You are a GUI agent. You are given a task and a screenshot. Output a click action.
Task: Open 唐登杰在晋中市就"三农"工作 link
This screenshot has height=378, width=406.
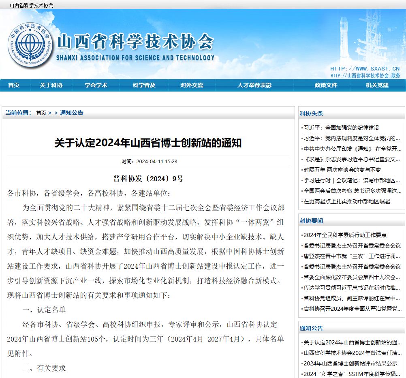352,256
